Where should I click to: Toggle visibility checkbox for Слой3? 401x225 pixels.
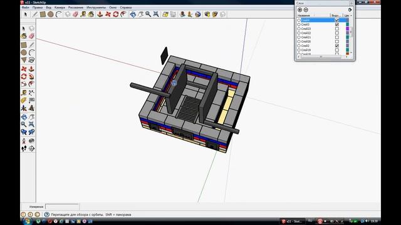pos(337,24)
